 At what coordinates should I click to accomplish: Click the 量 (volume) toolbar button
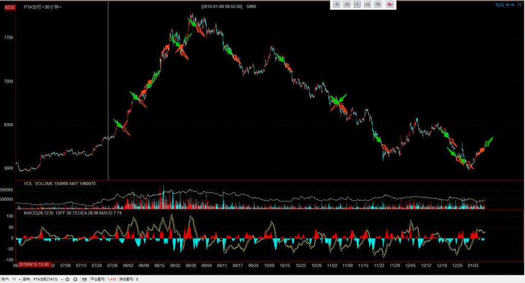pyautogui.click(x=378, y=4)
